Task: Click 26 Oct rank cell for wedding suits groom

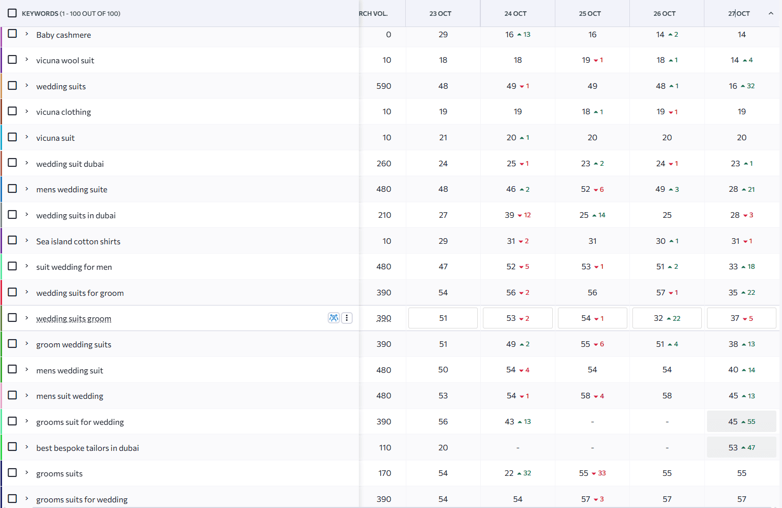Action: pos(667,318)
